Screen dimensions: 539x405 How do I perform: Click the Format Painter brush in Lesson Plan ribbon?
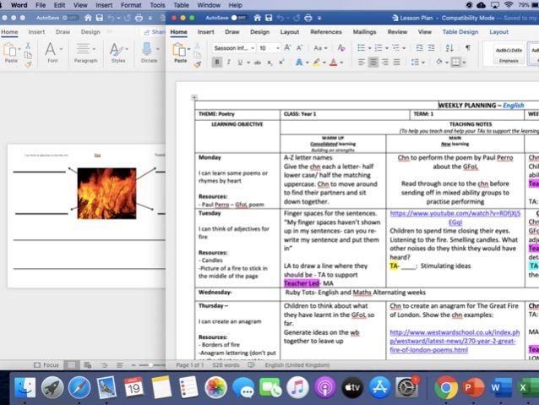198,63
